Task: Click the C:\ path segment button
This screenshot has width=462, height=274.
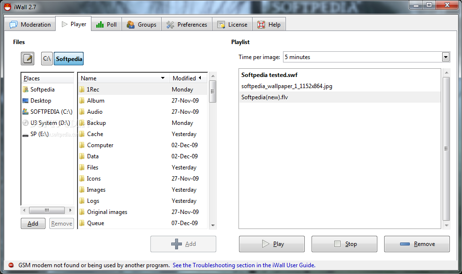Action: click(x=47, y=59)
